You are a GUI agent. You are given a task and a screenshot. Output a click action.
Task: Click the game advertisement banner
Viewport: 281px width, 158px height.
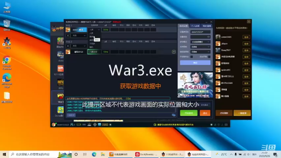pos(195,85)
